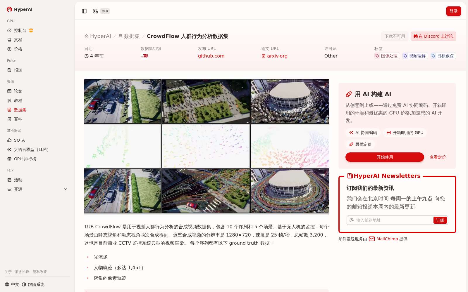Open 查看定价 link
This screenshot has height=292, width=468.
pos(438,157)
